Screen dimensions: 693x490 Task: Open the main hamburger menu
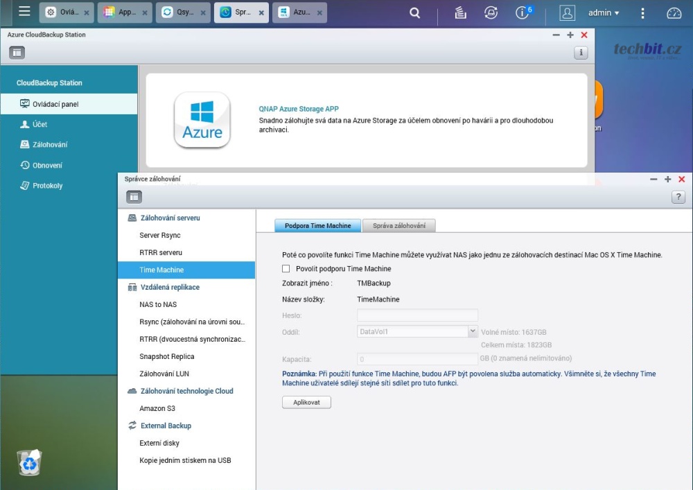point(24,12)
